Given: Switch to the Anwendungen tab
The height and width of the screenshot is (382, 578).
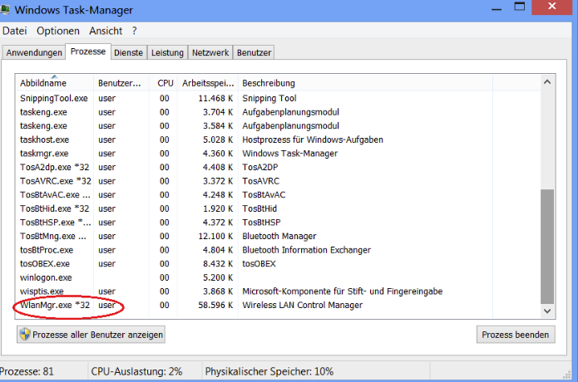Looking at the screenshot, I should pos(34,52).
